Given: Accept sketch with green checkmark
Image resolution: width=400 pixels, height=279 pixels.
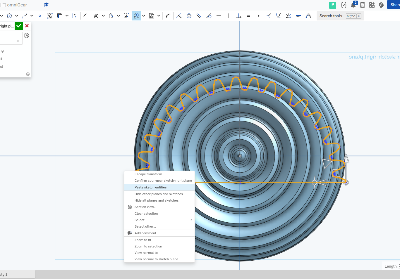Looking at the screenshot, I should pos(19,26).
